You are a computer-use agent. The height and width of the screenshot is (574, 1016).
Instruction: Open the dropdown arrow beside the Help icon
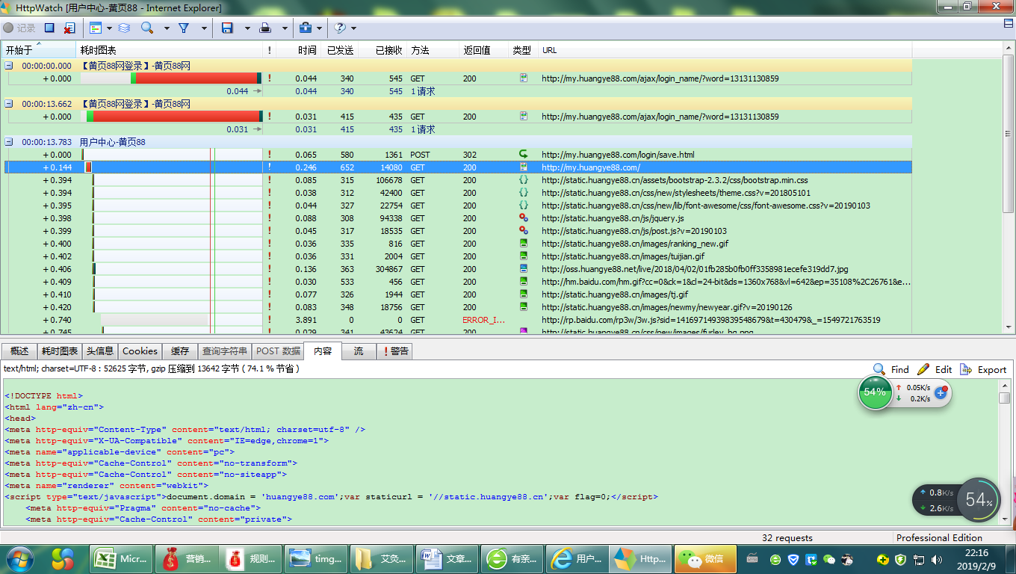(x=353, y=28)
